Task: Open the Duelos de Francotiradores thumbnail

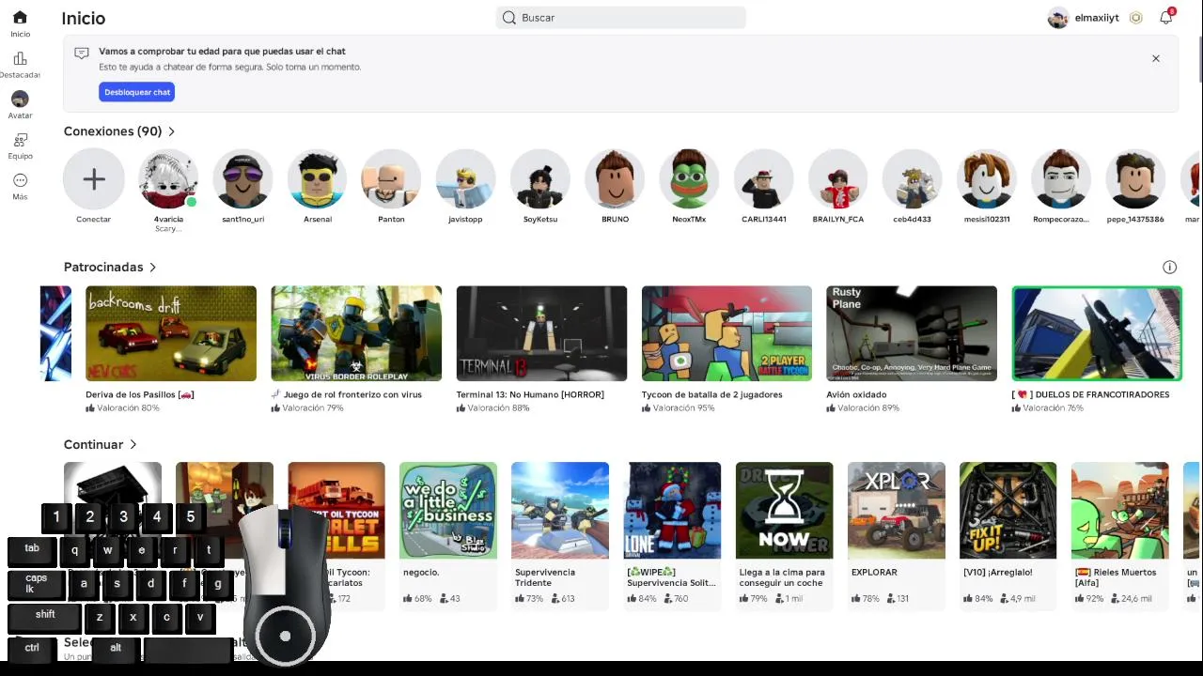Action: 1097,333
